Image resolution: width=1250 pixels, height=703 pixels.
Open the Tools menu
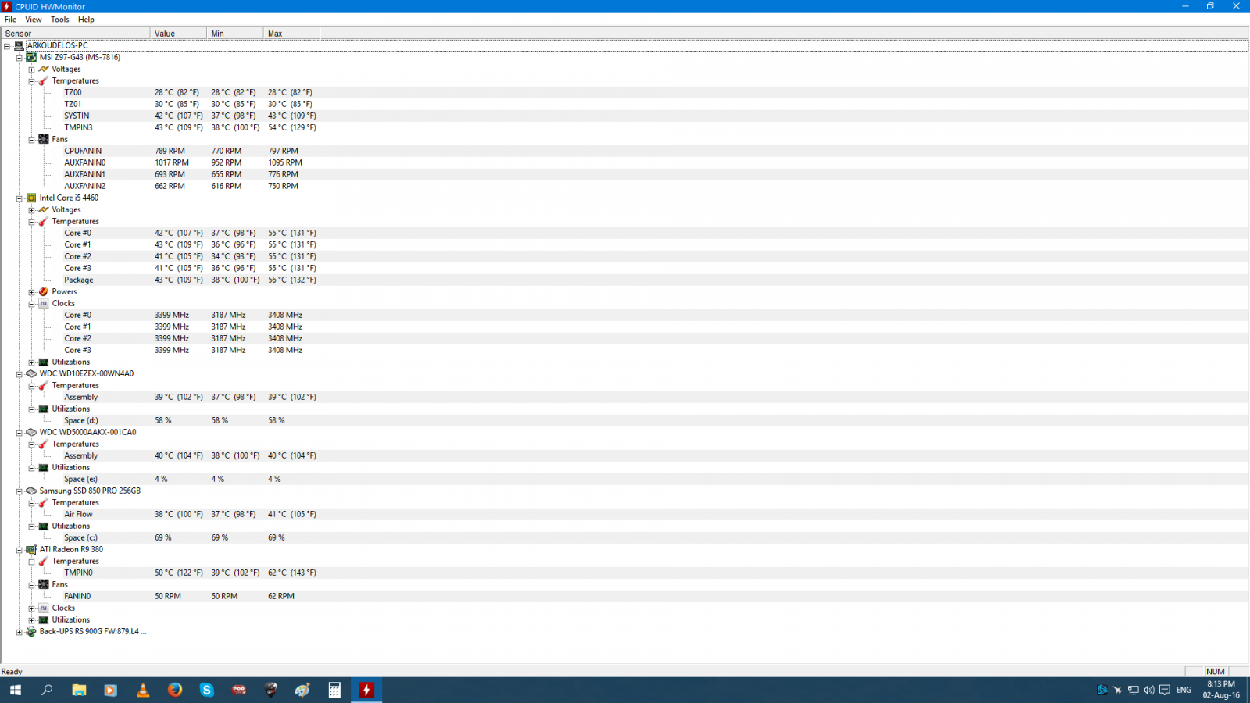click(60, 20)
